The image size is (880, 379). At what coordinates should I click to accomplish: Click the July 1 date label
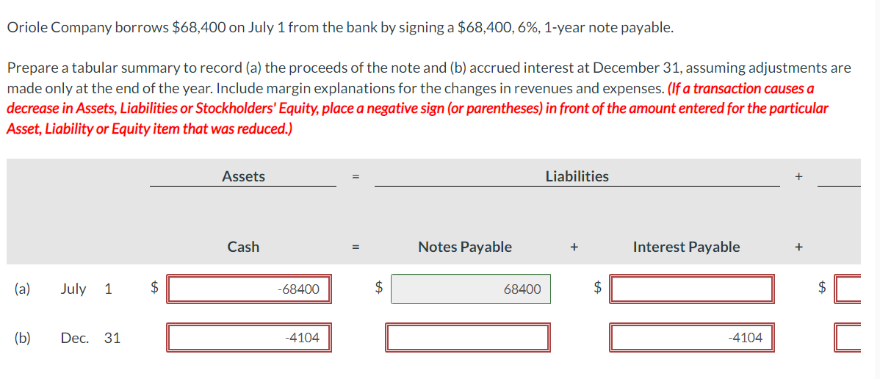click(x=86, y=289)
